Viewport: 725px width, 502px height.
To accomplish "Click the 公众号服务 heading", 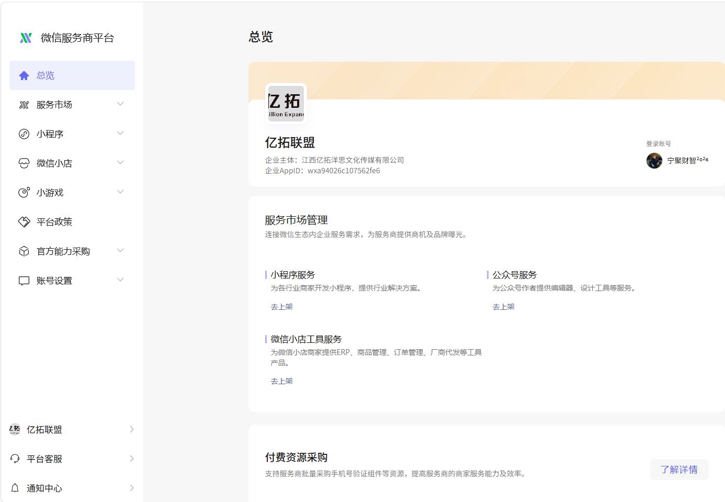I will pyautogui.click(x=515, y=275).
